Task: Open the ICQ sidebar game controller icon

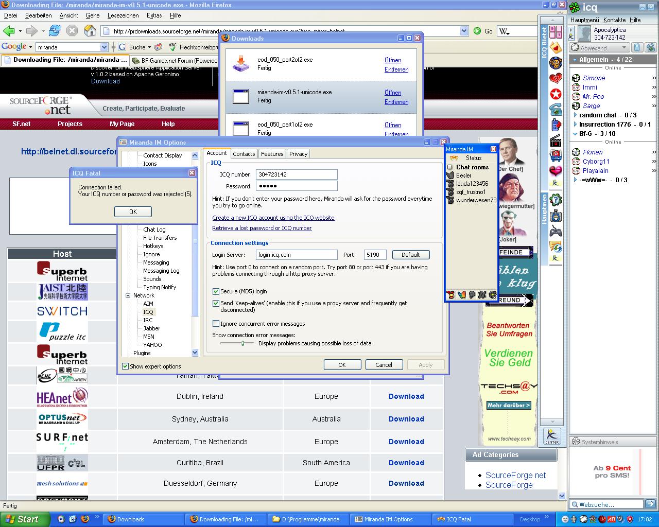Action: tap(556, 232)
